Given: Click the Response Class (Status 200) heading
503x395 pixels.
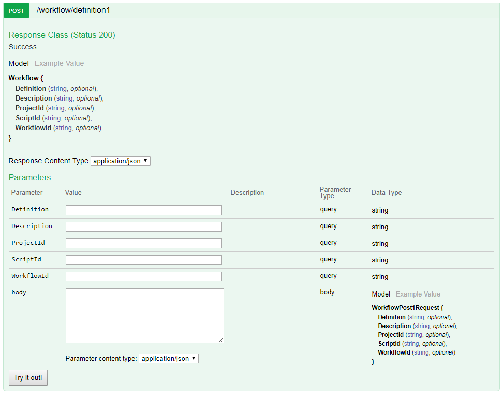Looking at the screenshot, I should coord(62,35).
